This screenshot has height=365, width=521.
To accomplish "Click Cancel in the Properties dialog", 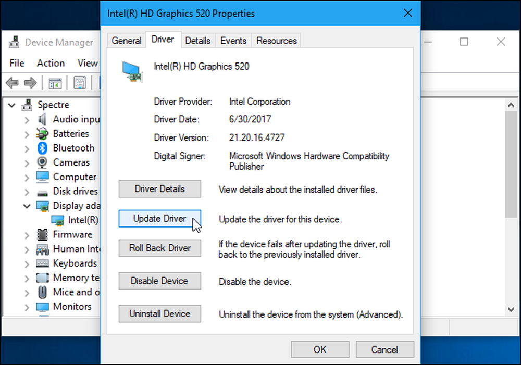I will click(385, 349).
